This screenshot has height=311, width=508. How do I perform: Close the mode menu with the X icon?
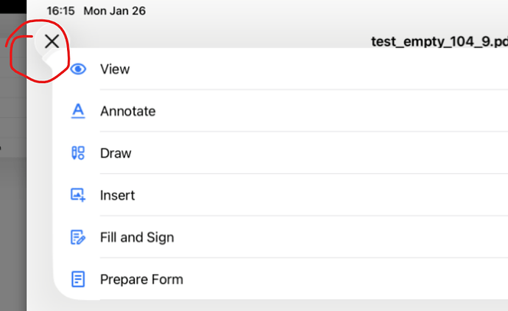point(52,41)
